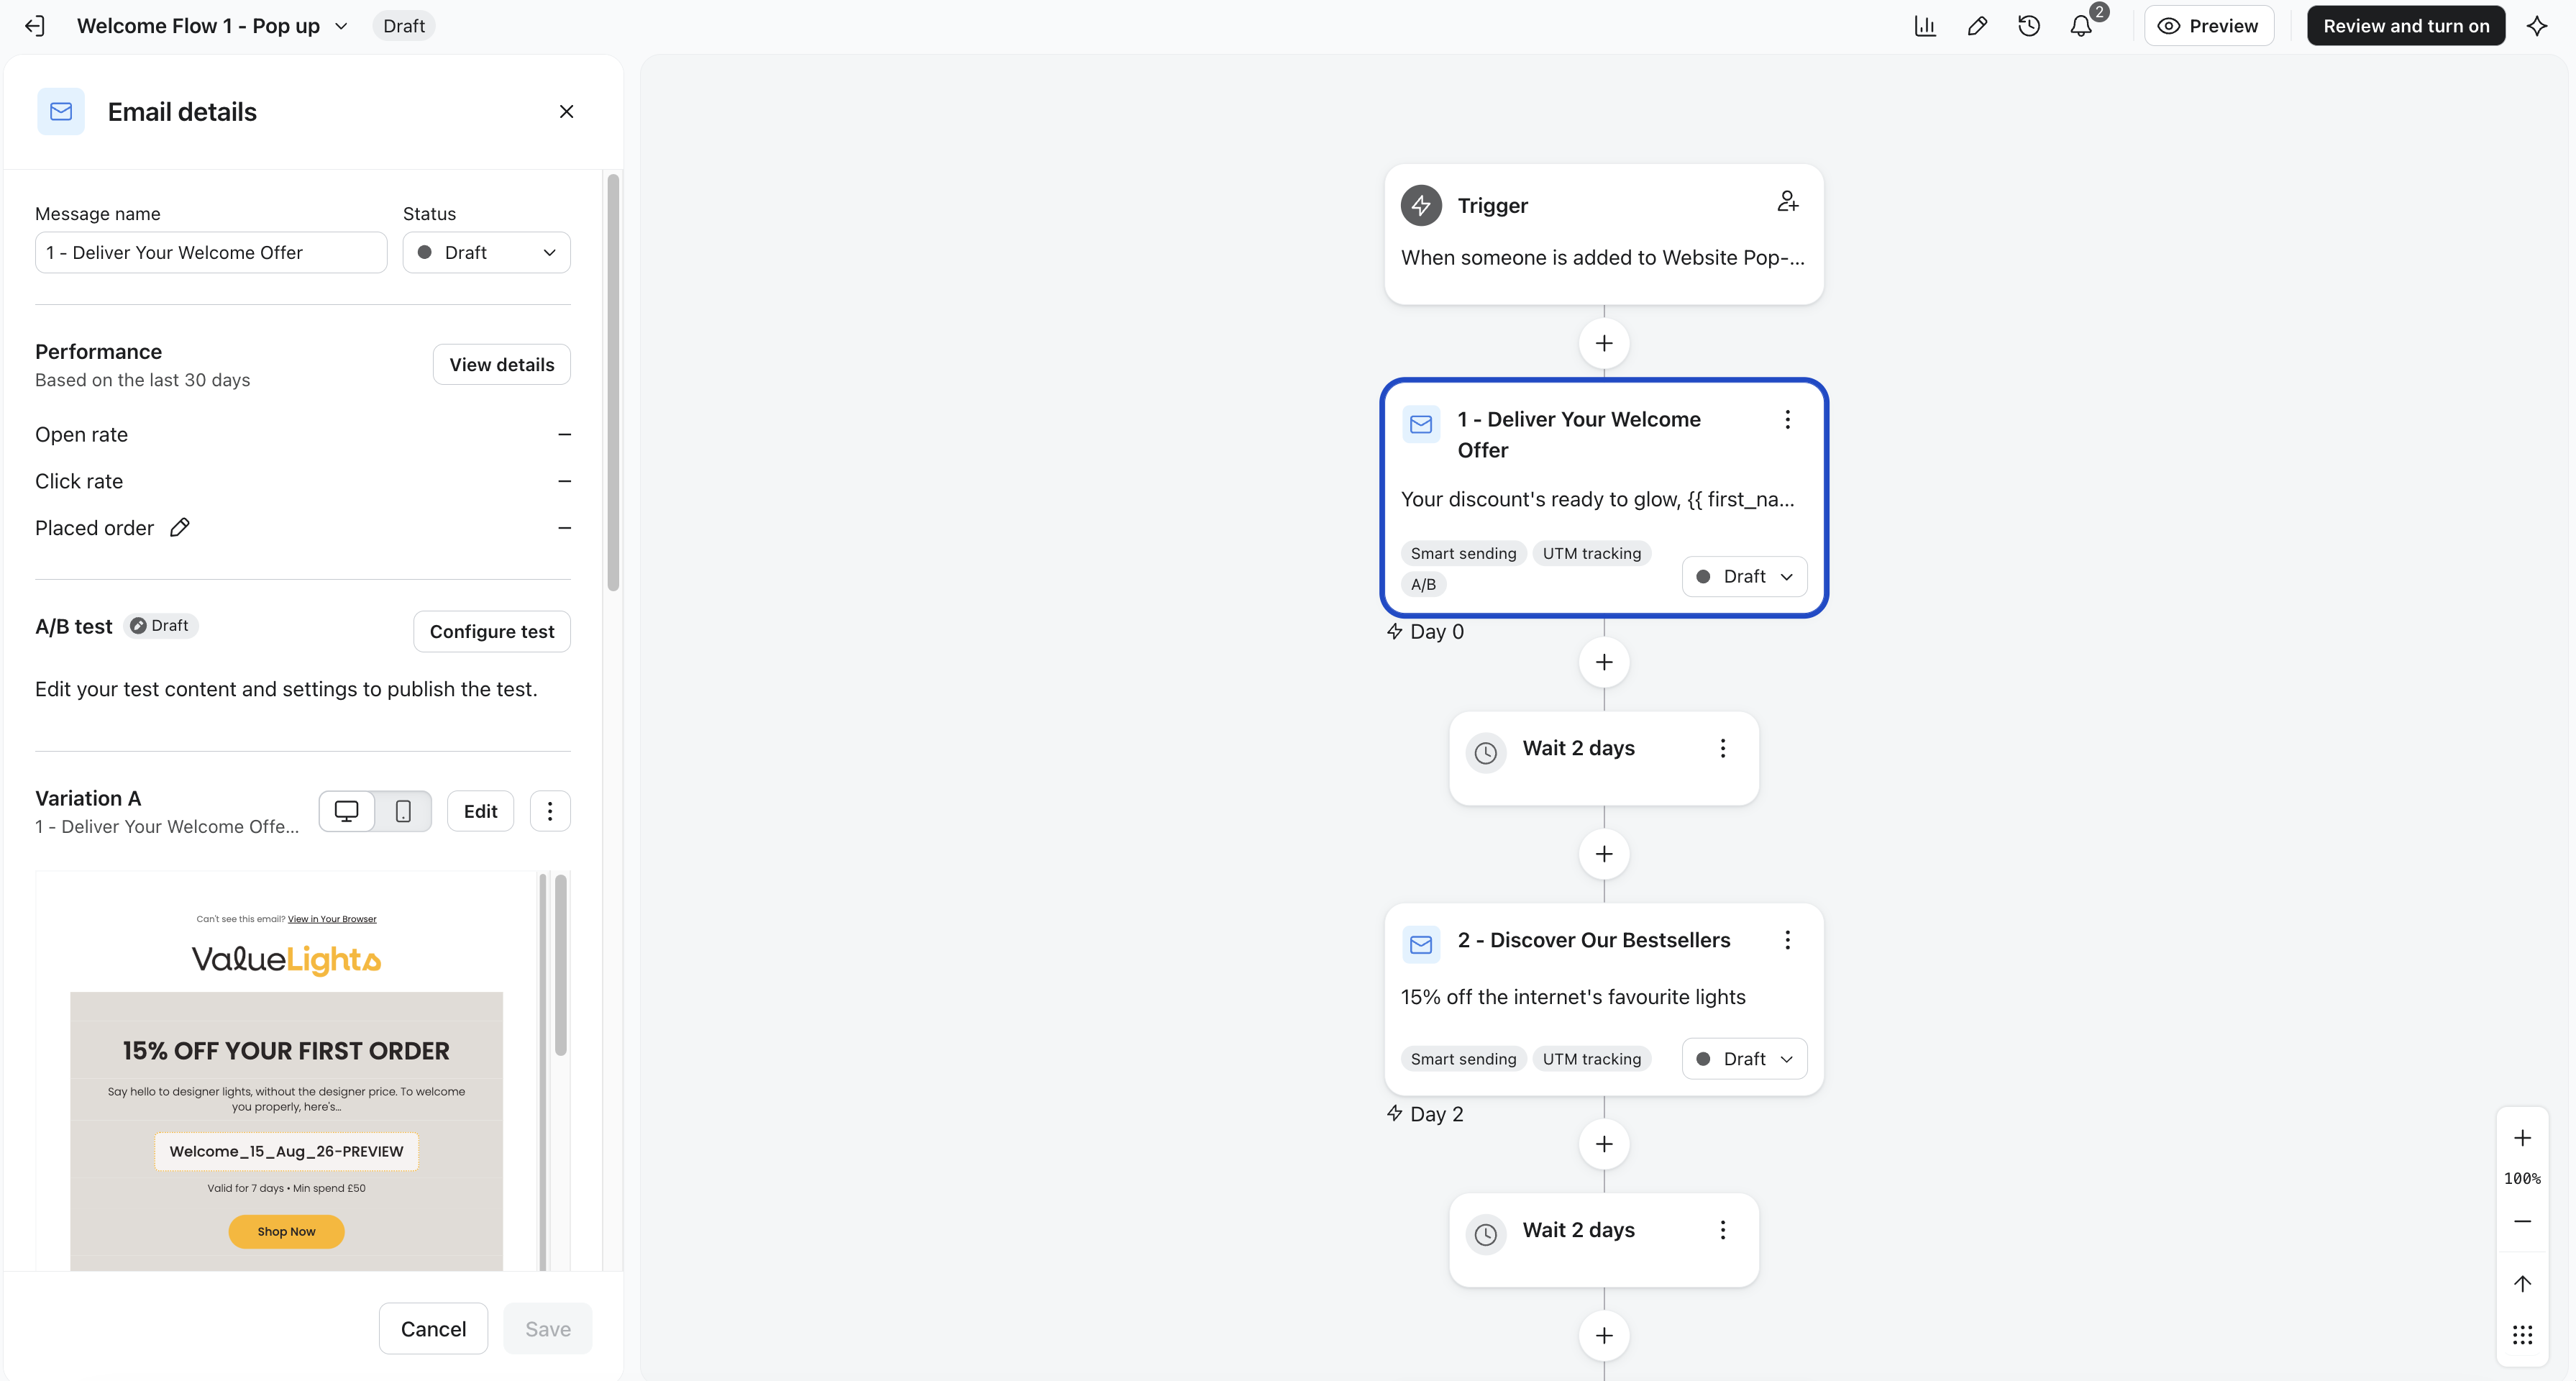The width and height of the screenshot is (2576, 1381).
Task: Open three-dot menu on first Wait 2 days
Action: (1723, 749)
